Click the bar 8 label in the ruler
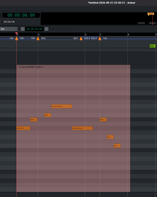157x197 pixels. [x=129, y=35]
